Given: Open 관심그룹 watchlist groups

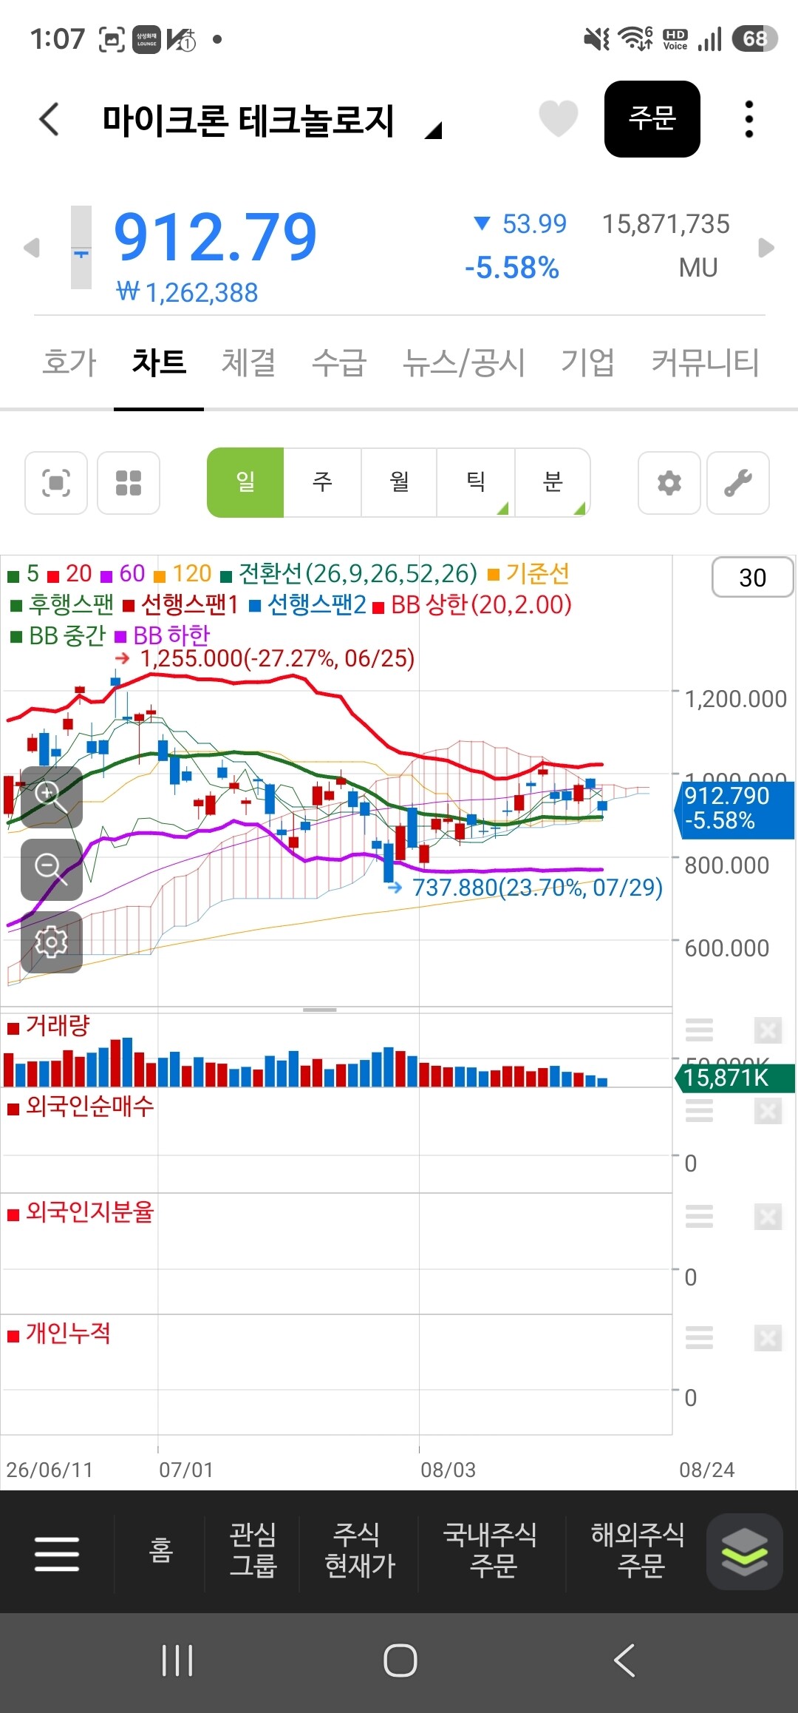Looking at the screenshot, I should [x=253, y=1550].
